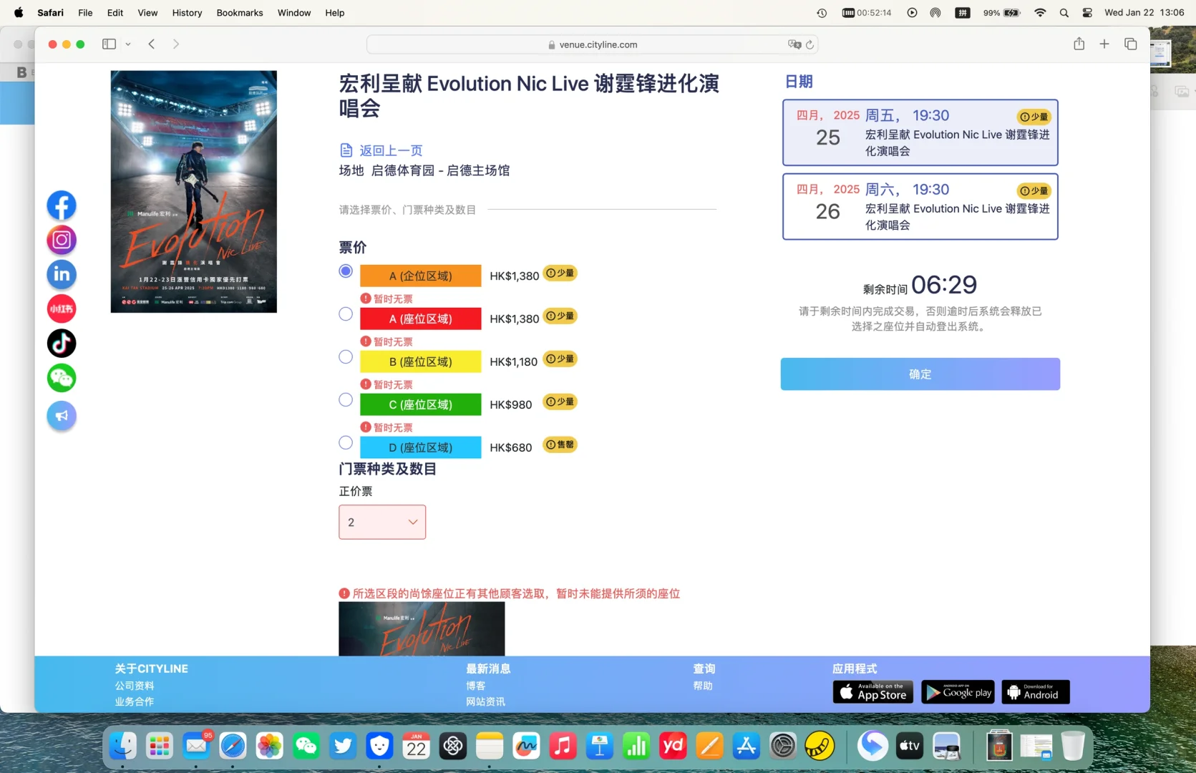Click the translate icon in address bar
The height and width of the screenshot is (773, 1196).
pyautogui.click(x=794, y=44)
